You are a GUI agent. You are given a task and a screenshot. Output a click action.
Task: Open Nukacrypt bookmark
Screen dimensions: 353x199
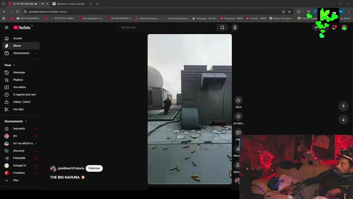click(205, 19)
